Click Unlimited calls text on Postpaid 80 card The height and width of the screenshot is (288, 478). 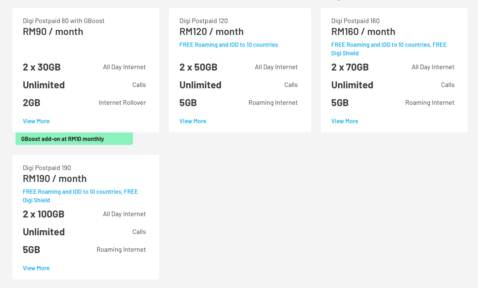[44, 85]
